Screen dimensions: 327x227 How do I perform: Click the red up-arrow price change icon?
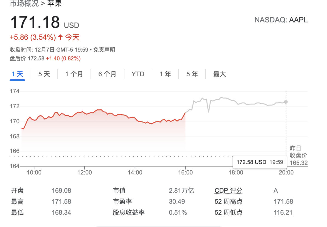click(60, 37)
